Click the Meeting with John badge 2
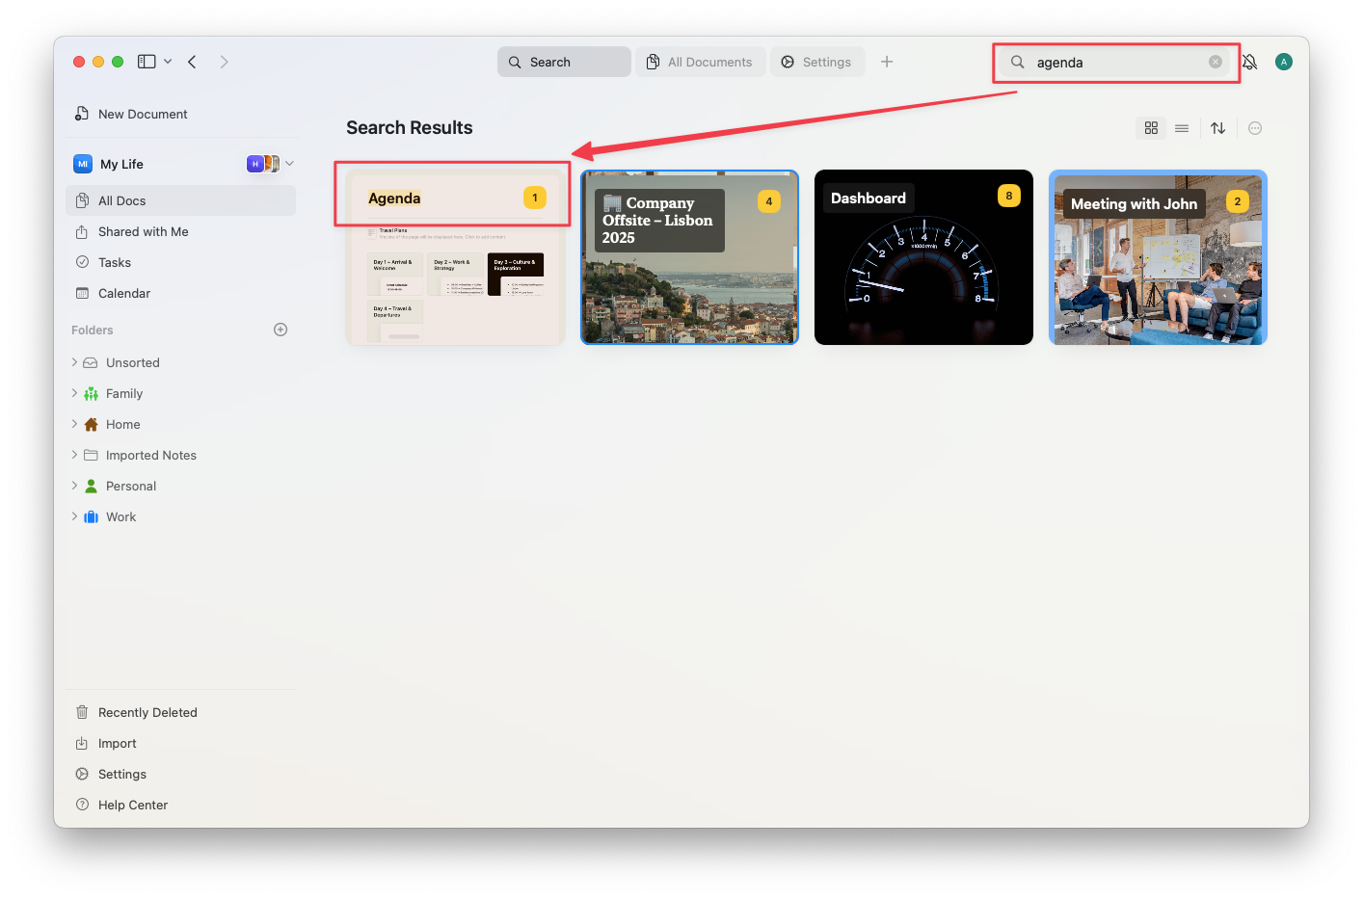This screenshot has width=1363, height=899. [x=1238, y=201]
